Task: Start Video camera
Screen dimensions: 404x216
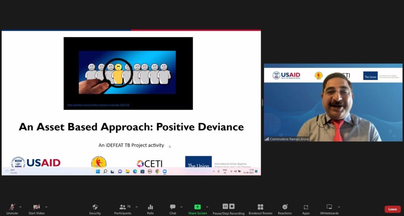Action: pyautogui.click(x=37, y=207)
